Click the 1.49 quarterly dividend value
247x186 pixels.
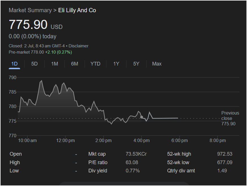coord(222,171)
